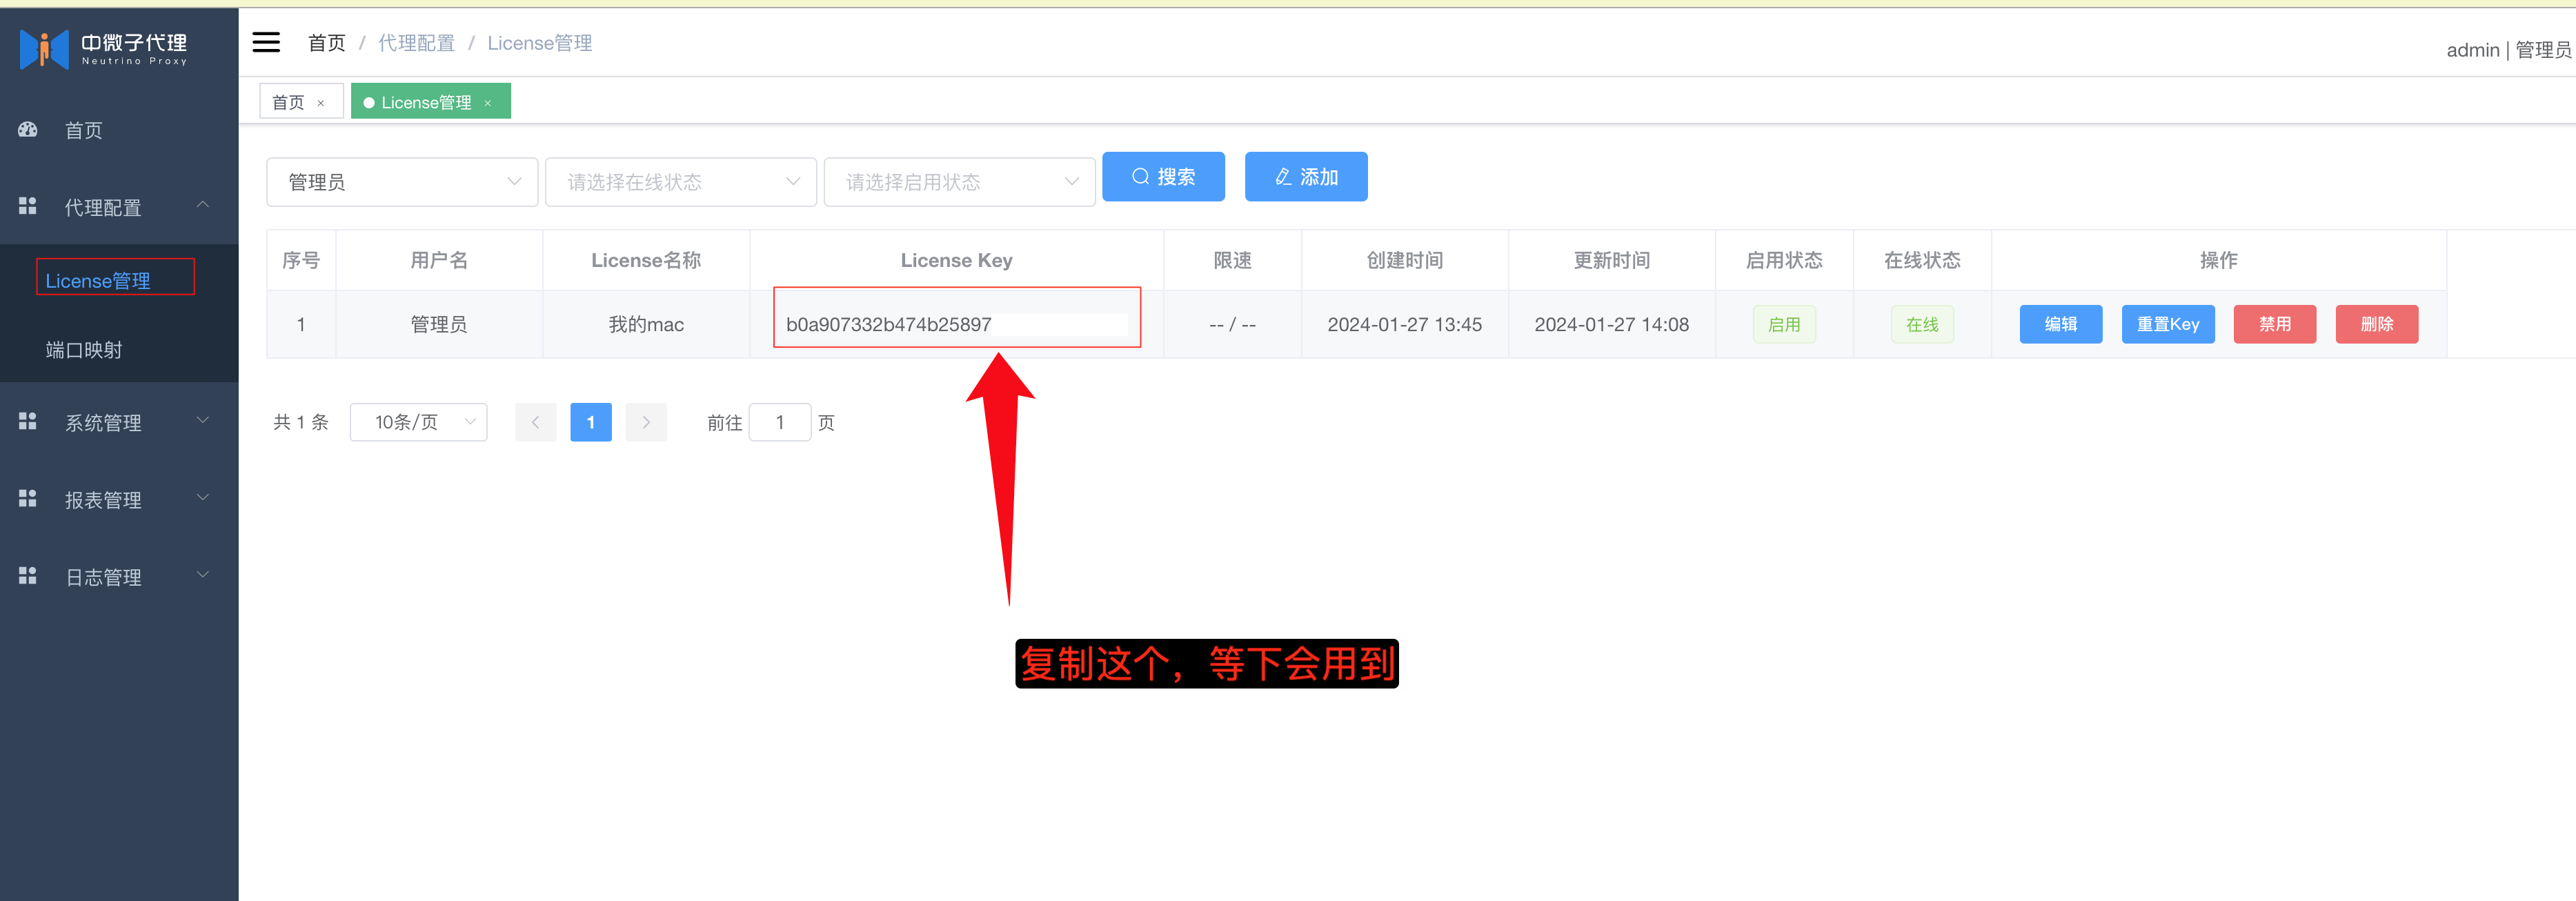Open the 请选择启用状态 dropdown

pyautogui.click(x=959, y=182)
